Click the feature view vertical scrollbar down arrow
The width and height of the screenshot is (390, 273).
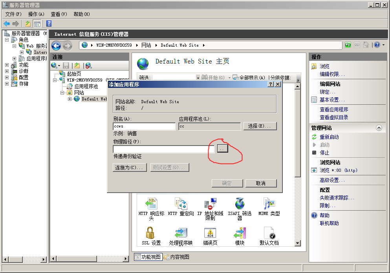(x=298, y=243)
